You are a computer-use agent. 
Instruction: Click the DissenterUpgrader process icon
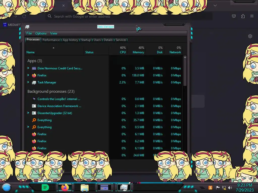pos(34,113)
